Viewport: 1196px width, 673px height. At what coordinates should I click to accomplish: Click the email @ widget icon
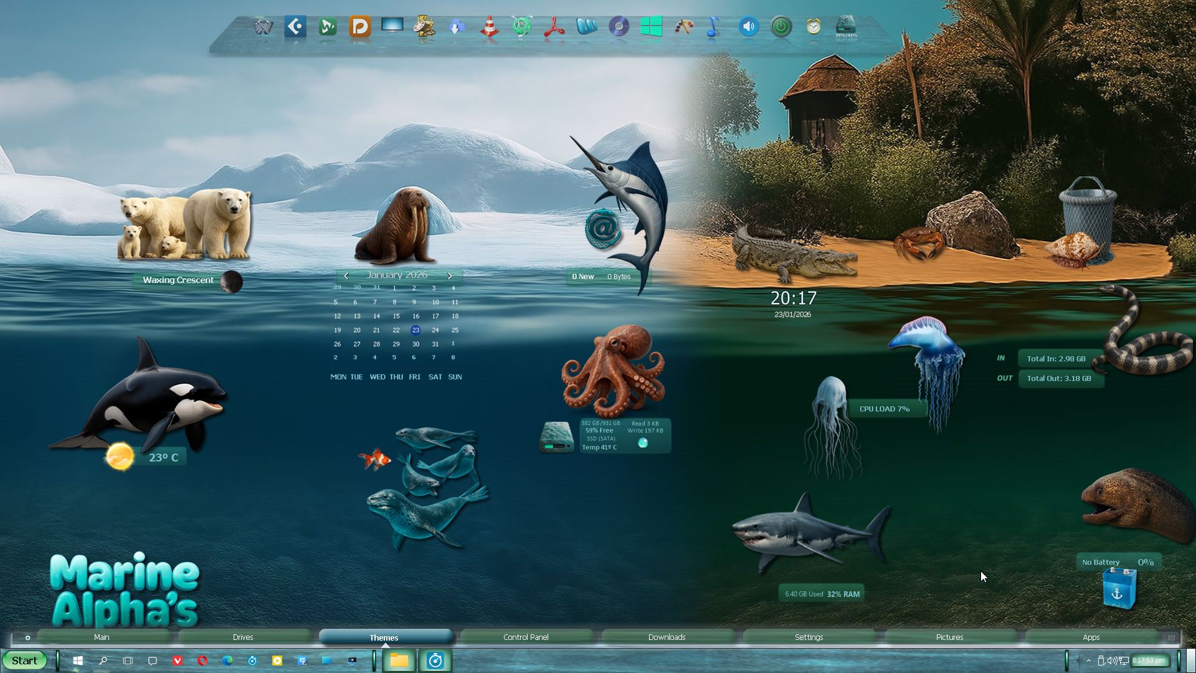pyautogui.click(x=602, y=228)
